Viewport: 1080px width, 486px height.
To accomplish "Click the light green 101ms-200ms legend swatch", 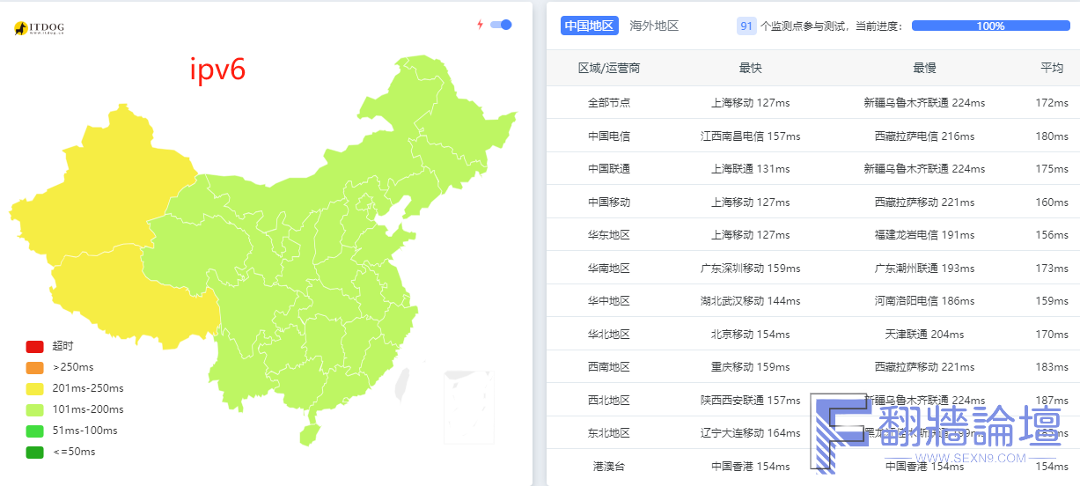I will [x=34, y=409].
